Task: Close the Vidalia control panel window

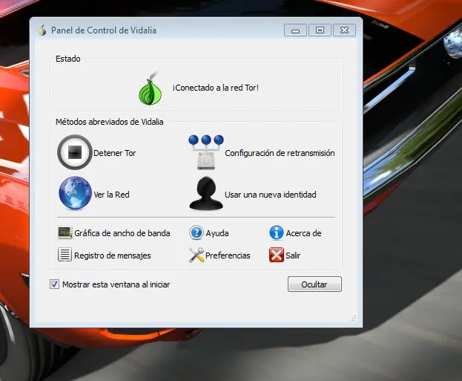Action: 344,30
